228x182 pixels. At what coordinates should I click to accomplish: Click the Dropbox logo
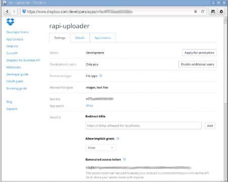(x=10, y=22)
